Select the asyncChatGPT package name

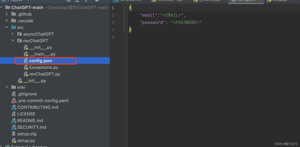[x=38, y=34]
